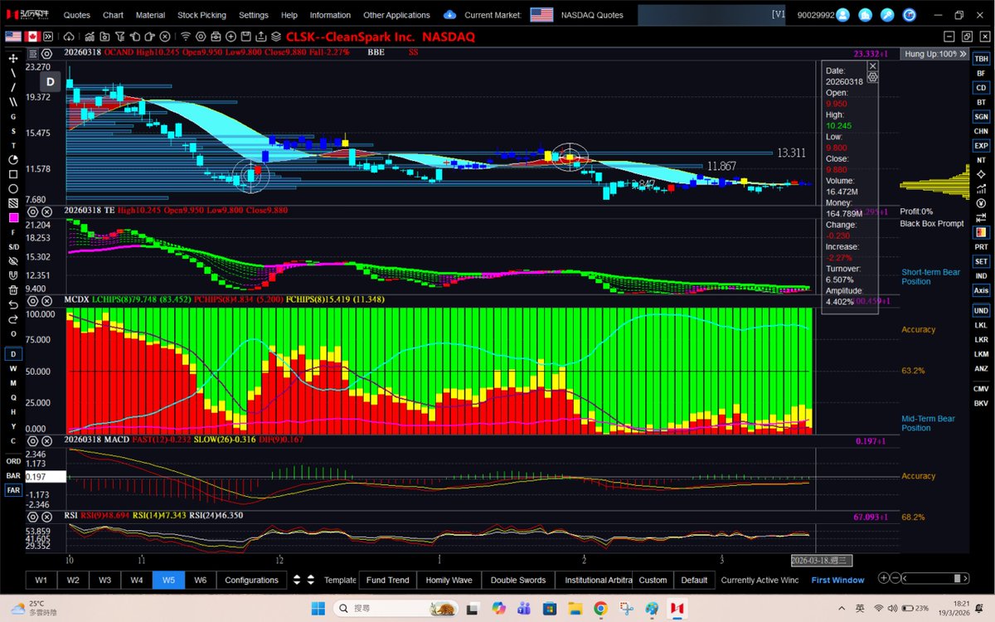The width and height of the screenshot is (995, 622).
Task: Toggle hide drawings eye icon
Action: pos(13,261)
